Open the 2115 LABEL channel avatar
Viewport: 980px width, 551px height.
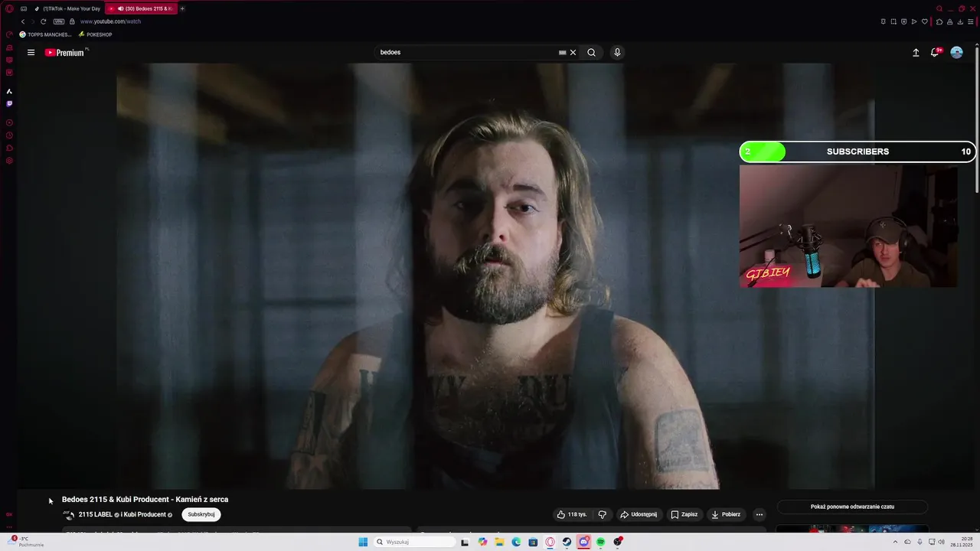(68, 514)
